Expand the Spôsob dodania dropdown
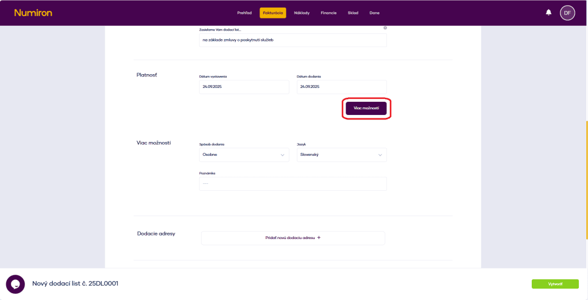This screenshot has width=588, height=300. [243, 155]
